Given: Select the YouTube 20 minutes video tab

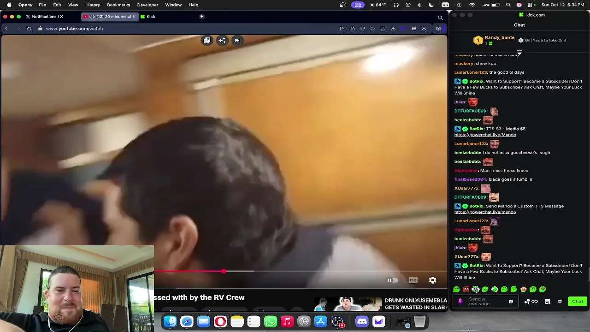Looking at the screenshot, I should tap(110, 17).
